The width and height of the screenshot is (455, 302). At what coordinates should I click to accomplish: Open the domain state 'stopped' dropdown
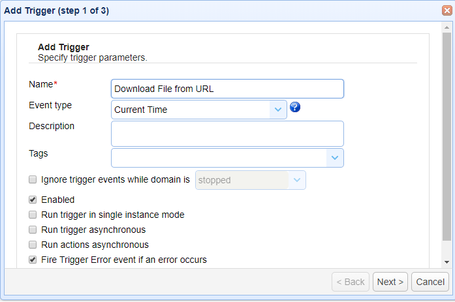(x=297, y=180)
